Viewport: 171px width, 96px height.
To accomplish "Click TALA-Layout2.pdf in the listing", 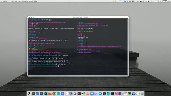I will click(83, 37).
